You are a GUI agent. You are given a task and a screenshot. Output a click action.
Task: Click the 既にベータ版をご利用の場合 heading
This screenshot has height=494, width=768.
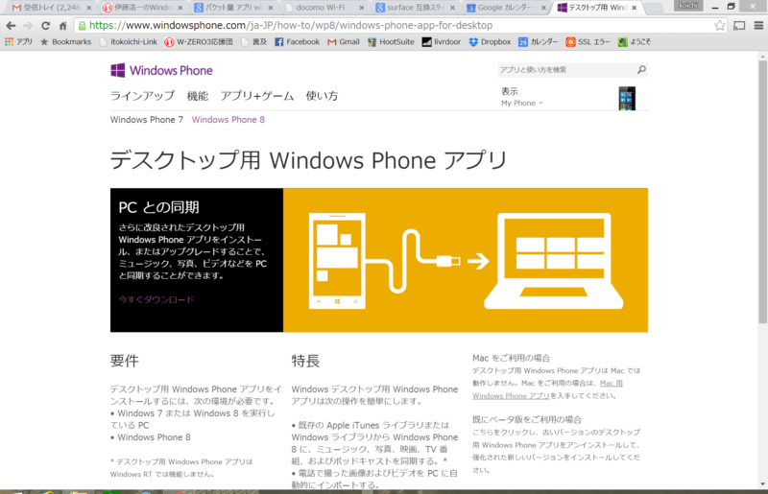click(527, 420)
